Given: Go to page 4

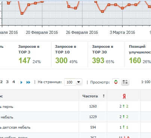Looking at the screenshot, I should pos(13,82).
